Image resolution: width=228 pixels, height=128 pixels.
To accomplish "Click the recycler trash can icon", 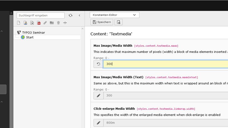I will (58, 23).
